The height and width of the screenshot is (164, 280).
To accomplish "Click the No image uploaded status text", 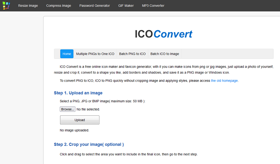I will (74, 130).
